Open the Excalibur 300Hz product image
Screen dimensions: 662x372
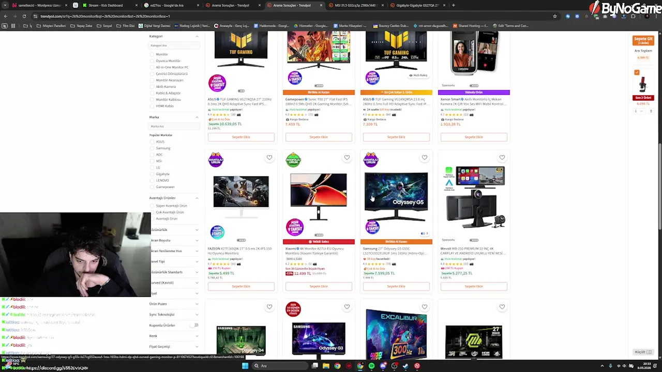[x=396, y=334]
